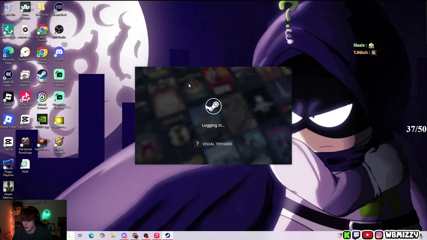The height and width of the screenshot is (240, 427).
Task: Select the Elgato 4K Capture desktop shortcut
Action: (8, 78)
